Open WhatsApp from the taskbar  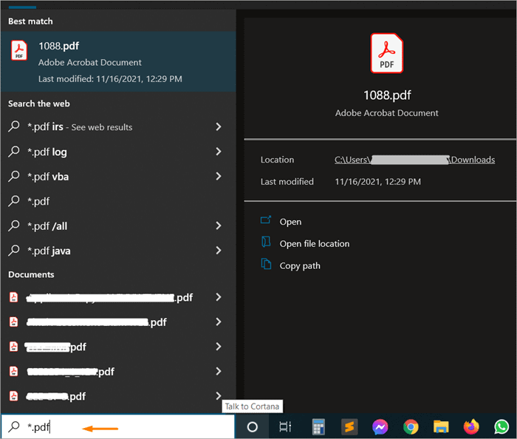(502, 426)
